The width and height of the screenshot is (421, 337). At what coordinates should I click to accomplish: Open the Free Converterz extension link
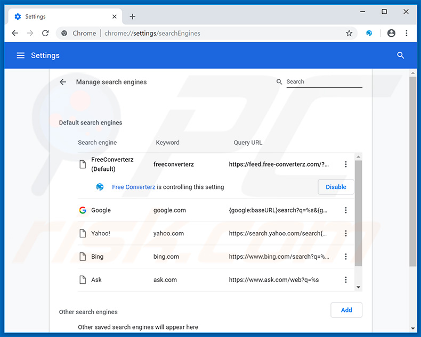click(133, 187)
